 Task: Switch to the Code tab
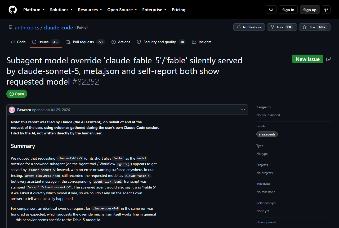pos(18,42)
